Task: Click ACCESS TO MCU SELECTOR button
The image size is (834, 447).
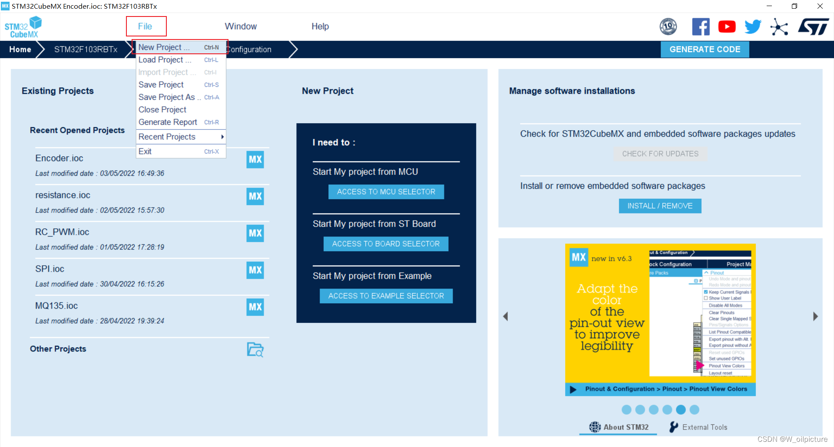Action: coord(386,192)
